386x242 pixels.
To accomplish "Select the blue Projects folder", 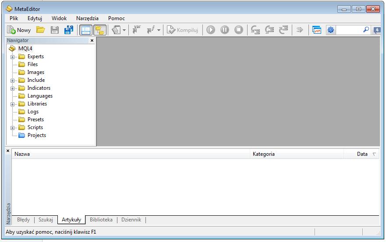I will point(37,135).
